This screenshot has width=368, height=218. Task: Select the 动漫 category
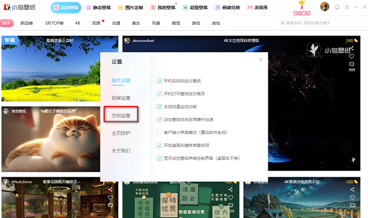pyautogui.click(x=116, y=23)
